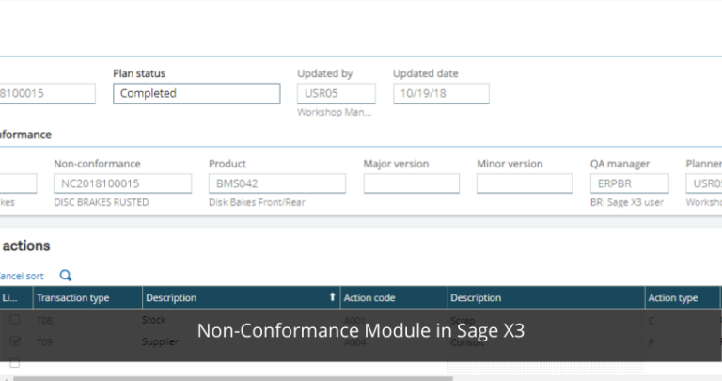
Task: Select the second Description column header
Action: [545, 297]
